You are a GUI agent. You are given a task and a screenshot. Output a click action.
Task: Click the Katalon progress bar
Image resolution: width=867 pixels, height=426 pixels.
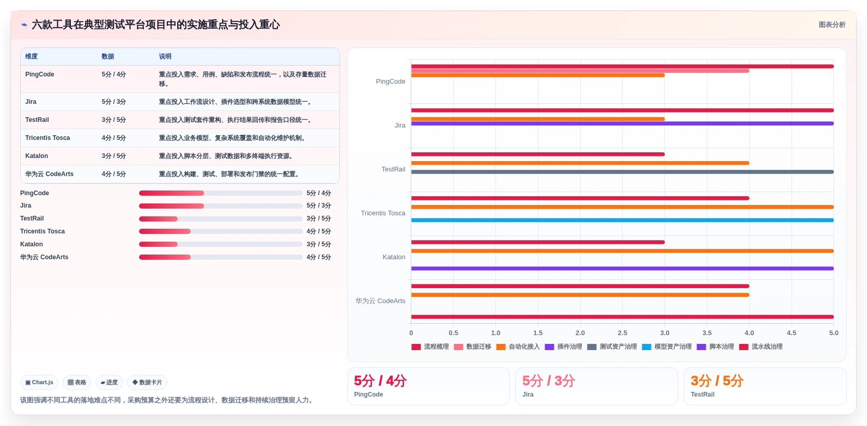[221, 244]
